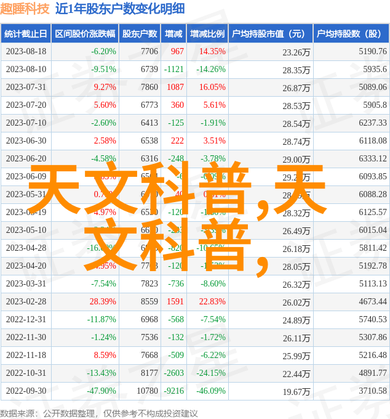The width and height of the screenshot is (390, 419).
Task: Click the 19.67万 market value cell
Action: (x=296, y=392)
